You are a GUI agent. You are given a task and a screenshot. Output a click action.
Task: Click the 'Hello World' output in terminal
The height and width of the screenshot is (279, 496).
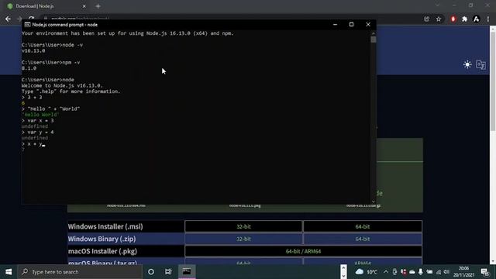(x=40, y=115)
